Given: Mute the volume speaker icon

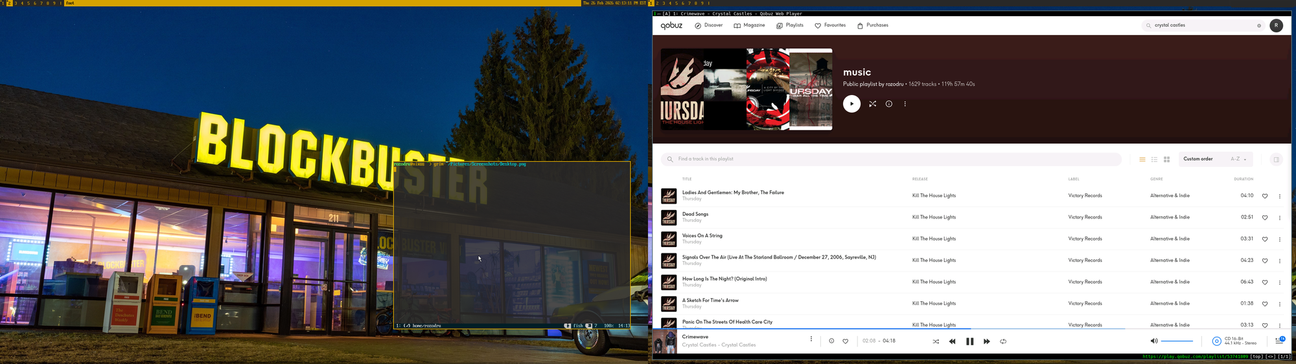Looking at the screenshot, I should click(x=1153, y=341).
